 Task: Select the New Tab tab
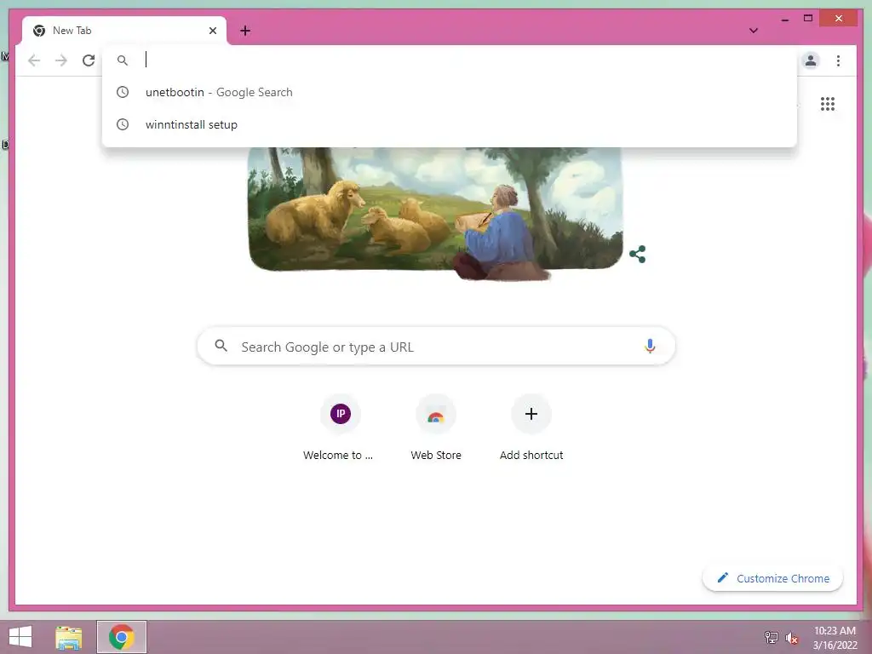point(124,31)
